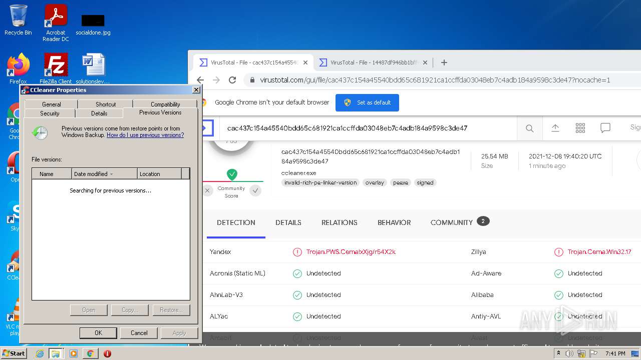
Task: Click the signed tag
Action: click(425, 182)
